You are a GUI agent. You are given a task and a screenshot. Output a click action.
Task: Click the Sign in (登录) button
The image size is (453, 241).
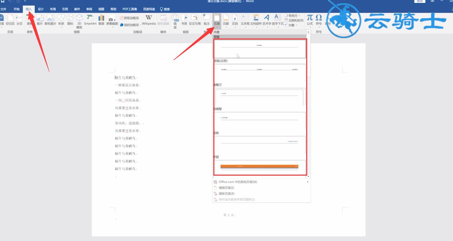420,1
